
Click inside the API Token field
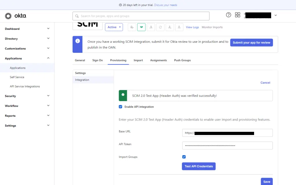227,145
